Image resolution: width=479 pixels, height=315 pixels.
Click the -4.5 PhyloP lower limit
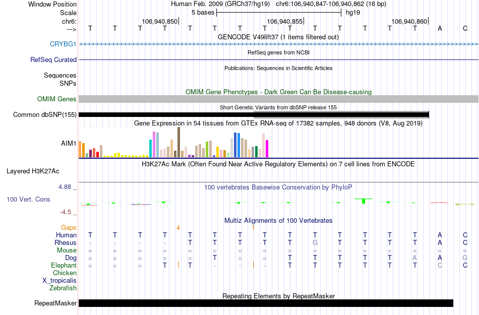66,212
